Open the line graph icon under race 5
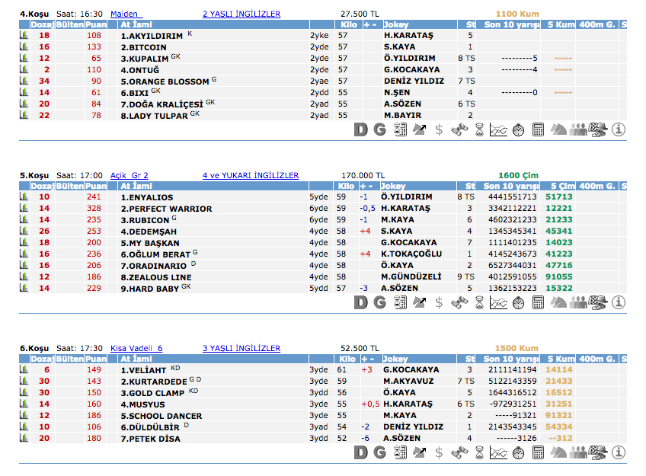Viewport: 646px width, 476px height. coord(498,302)
